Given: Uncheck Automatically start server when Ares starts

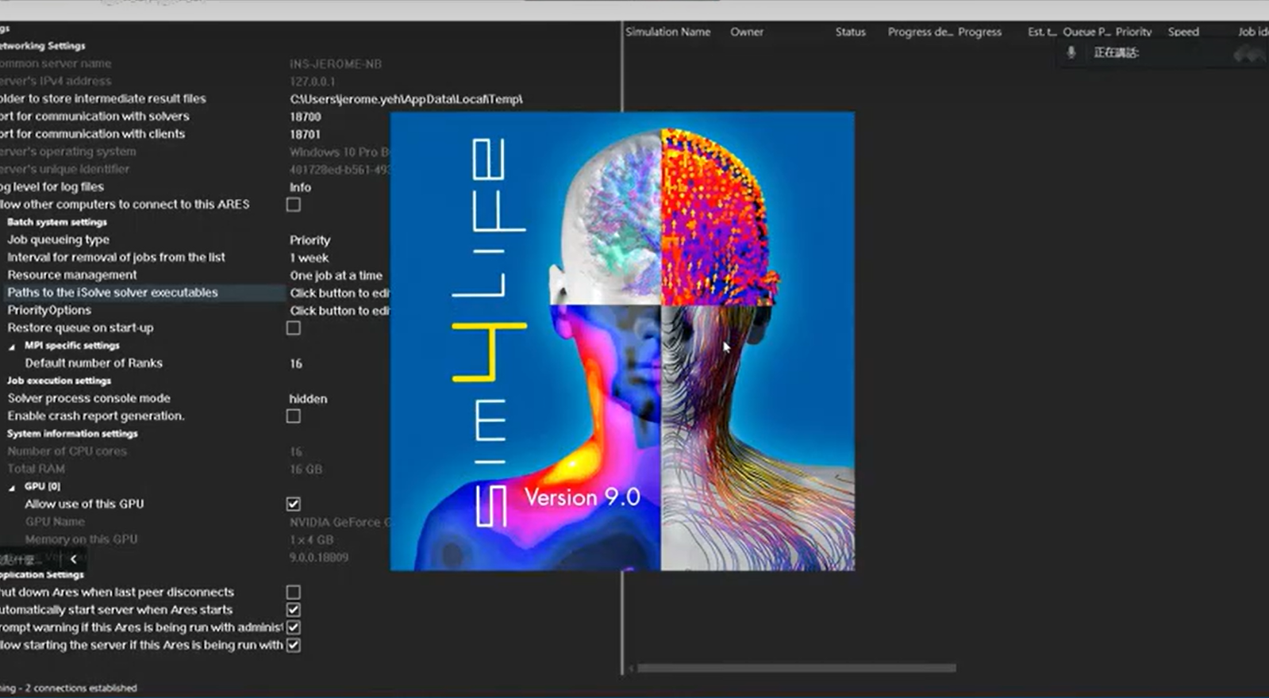Looking at the screenshot, I should pyautogui.click(x=294, y=610).
